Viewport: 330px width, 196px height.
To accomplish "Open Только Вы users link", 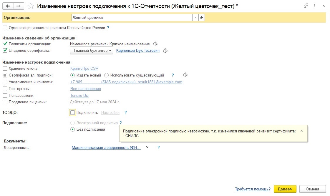I will [79, 95].
